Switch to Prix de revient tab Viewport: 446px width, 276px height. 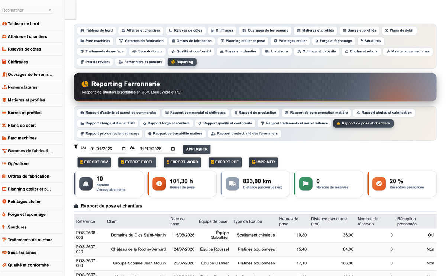tap(95, 62)
